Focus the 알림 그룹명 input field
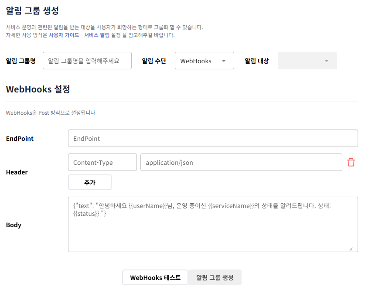The image size is (365, 290). click(87, 61)
